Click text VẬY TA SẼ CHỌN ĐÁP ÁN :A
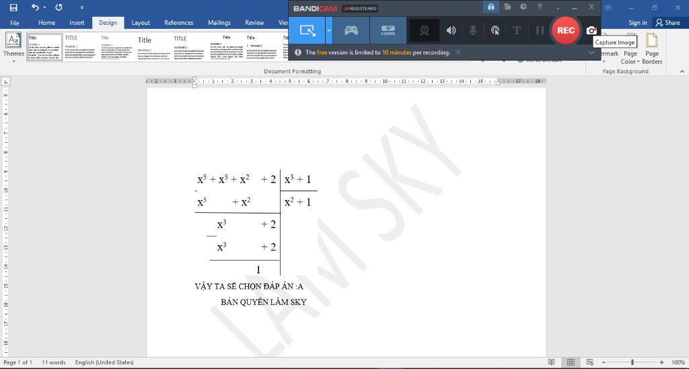The width and height of the screenshot is (689, 369). coord(249,287)
